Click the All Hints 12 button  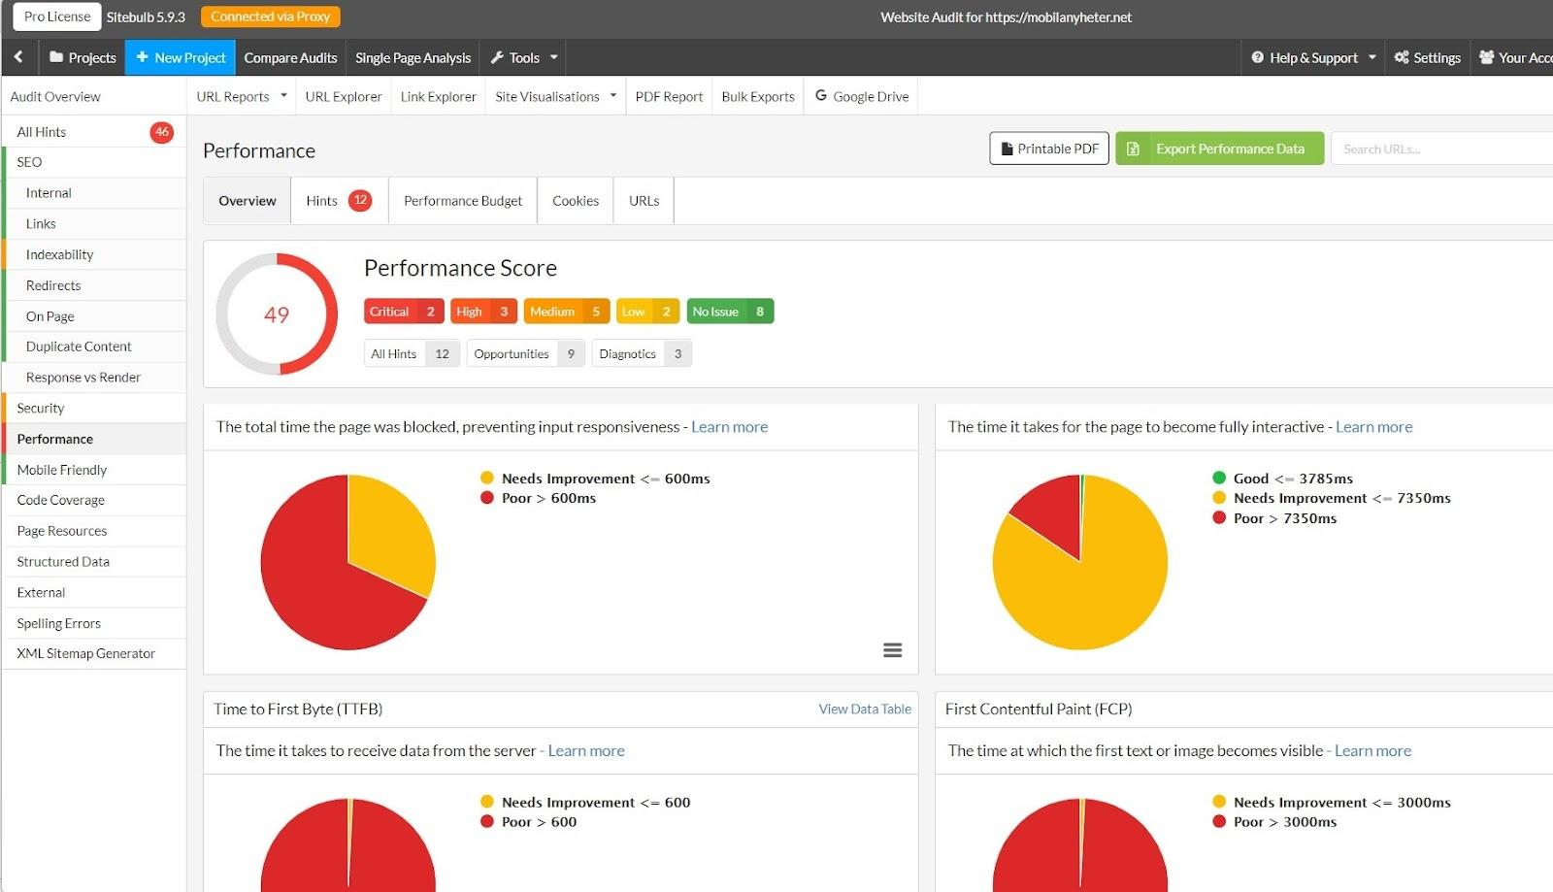[x=412, y=353]
